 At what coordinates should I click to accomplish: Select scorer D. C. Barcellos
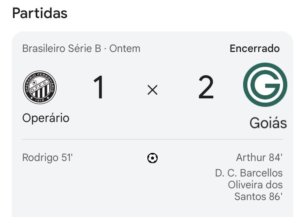click(249, 173)
